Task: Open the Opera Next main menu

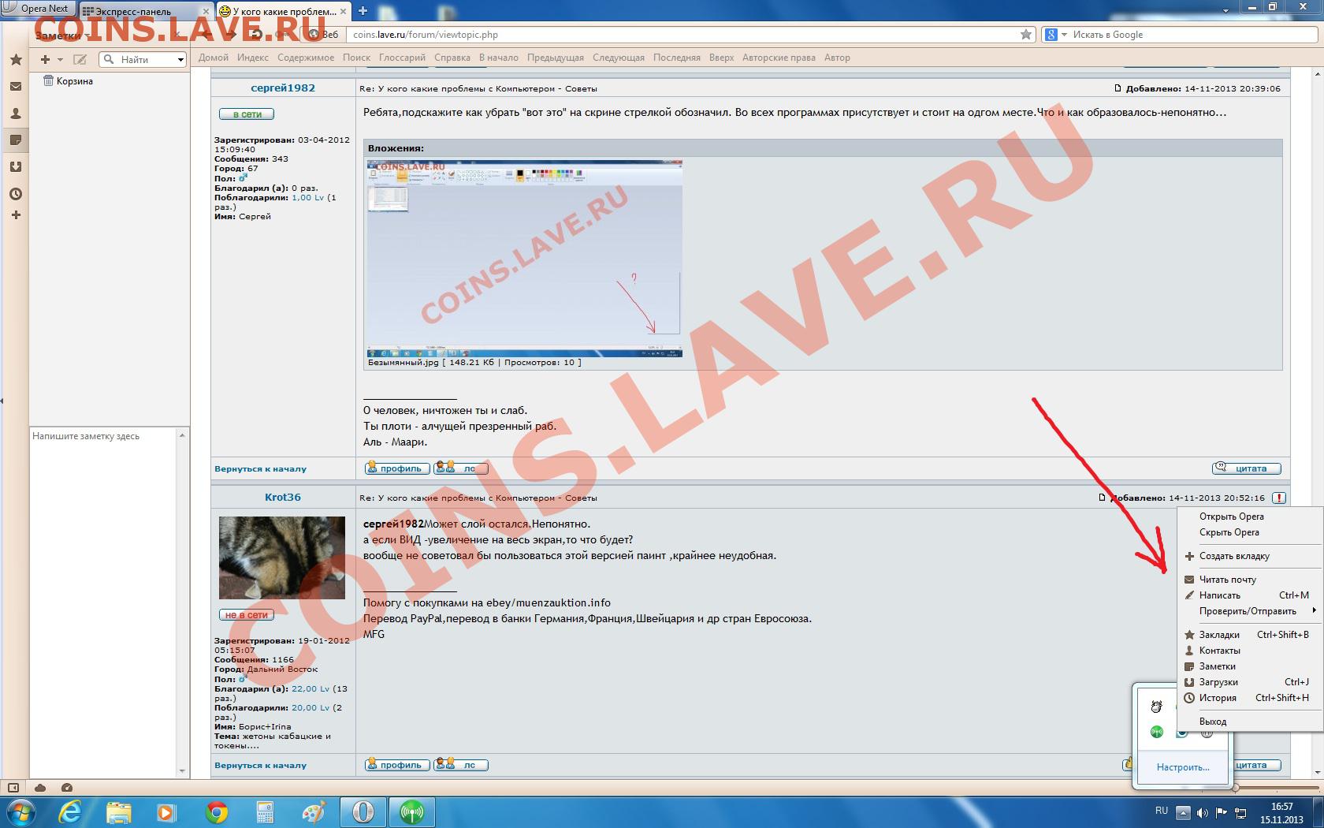Action: 37,9
